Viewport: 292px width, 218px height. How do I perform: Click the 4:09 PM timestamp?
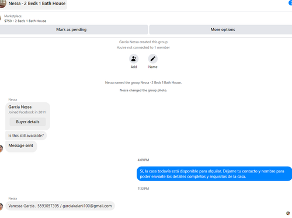(143, 160)
